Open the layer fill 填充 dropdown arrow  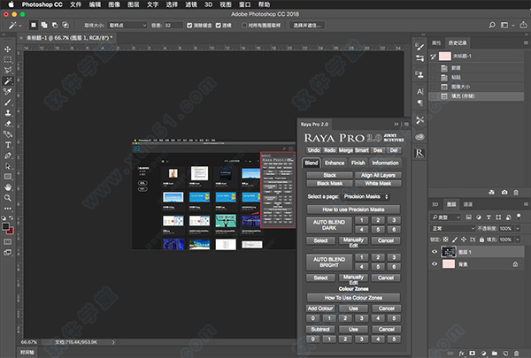[518, 240]
